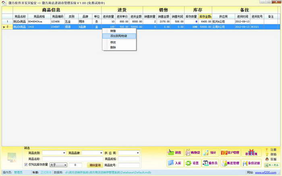The width and height of the screenshot is (282, 176).
Task: Choose 修改 in the context menu
Action: coord(119,42)
